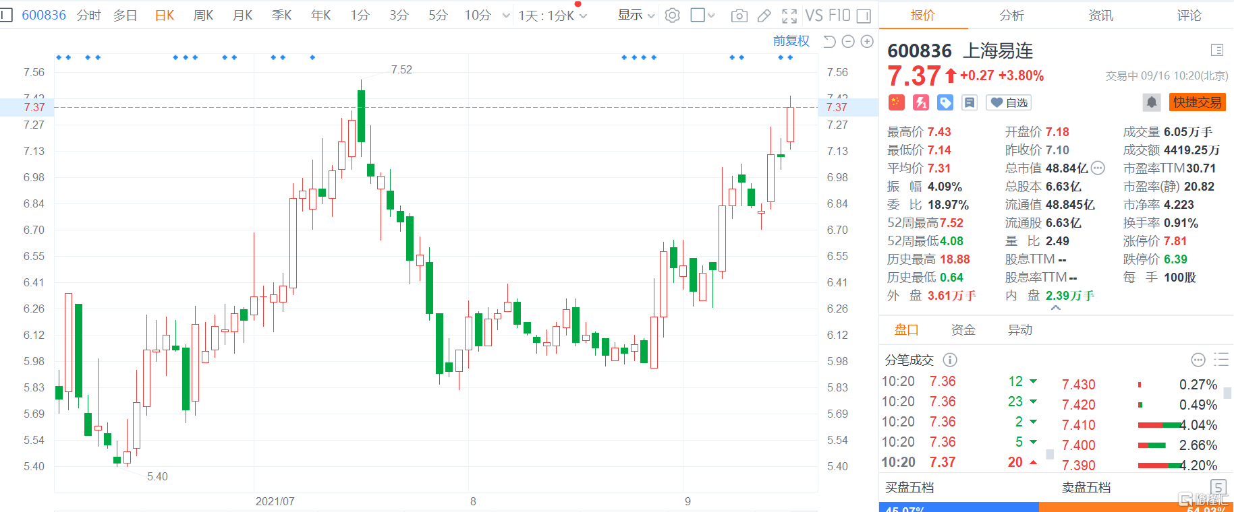Image resolution: width=1234 pixels, height=512 pixels.
Task: Toggle the far-left panel icon
Action: pyautogui.click(x=6, y=15)
